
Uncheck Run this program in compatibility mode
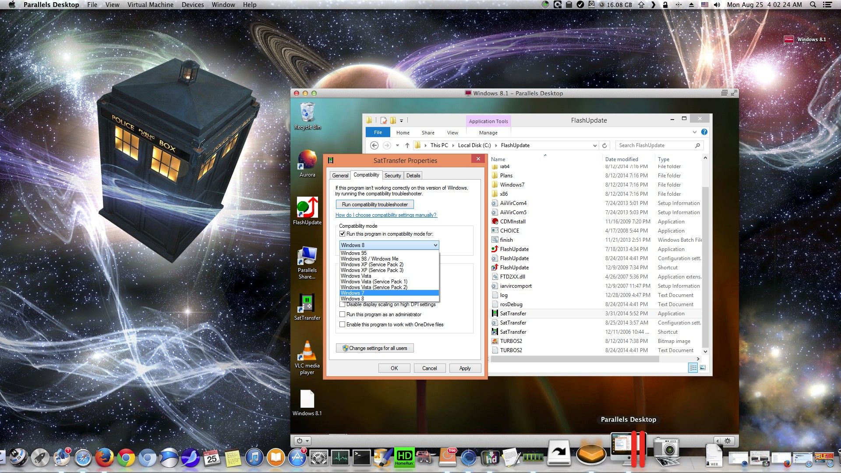343,234
